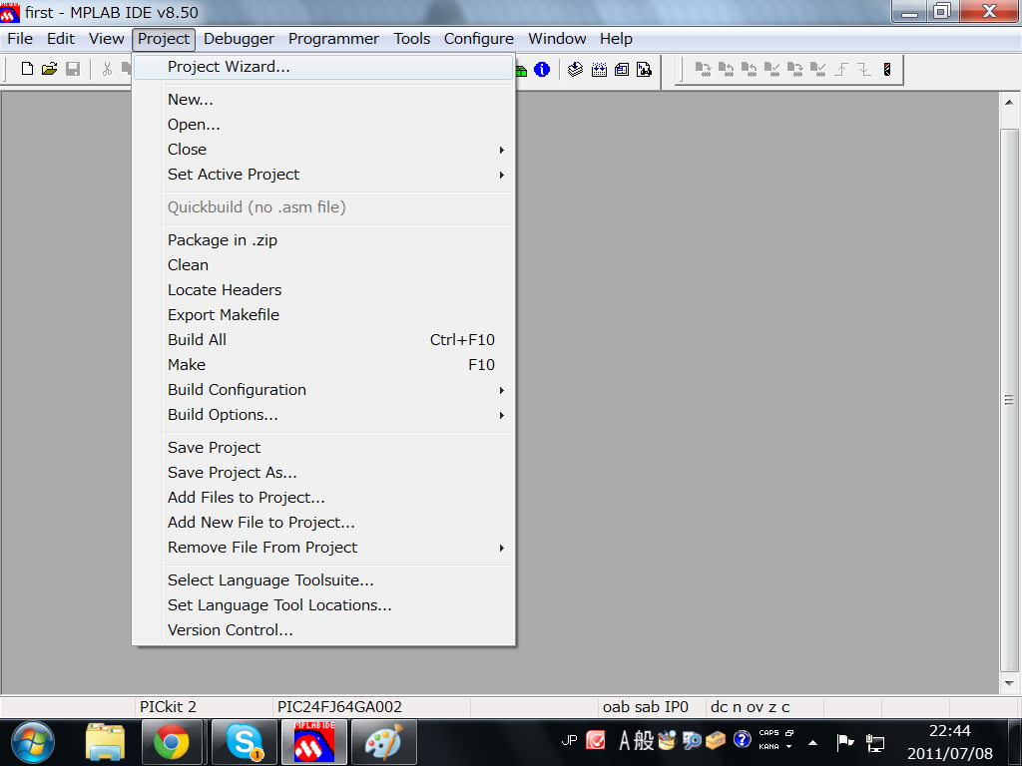1022x766 pixels.
Task: Click the scrollbar down arrow
Action: click(1009, 683)
